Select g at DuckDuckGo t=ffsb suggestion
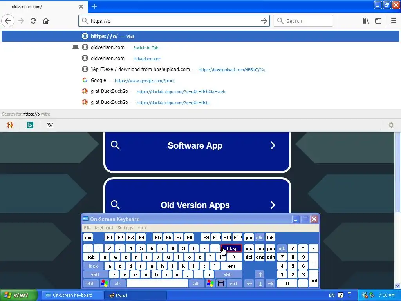Screen dimensions: 401x301 (200, 102)
